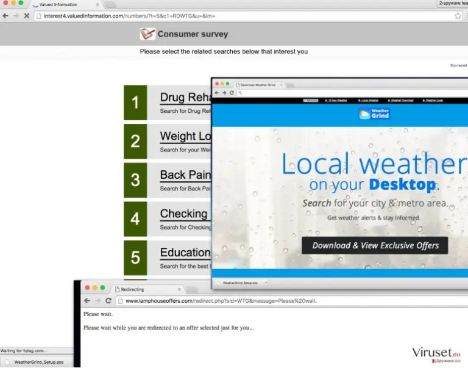Reload the Weather Grind popup window
The width and height of the screenshot is (468, 368).
pos(232,93)
